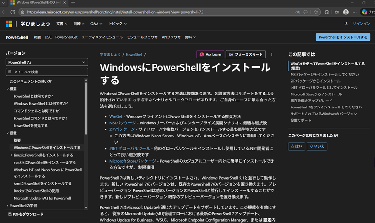Click the Microsoft logo icon
The width and height of the screenshot is (375, 223).
point(9,23)
